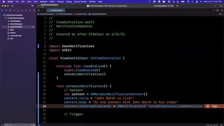
Task: Click the Build Succeeded status text
Action: point(164,6)
